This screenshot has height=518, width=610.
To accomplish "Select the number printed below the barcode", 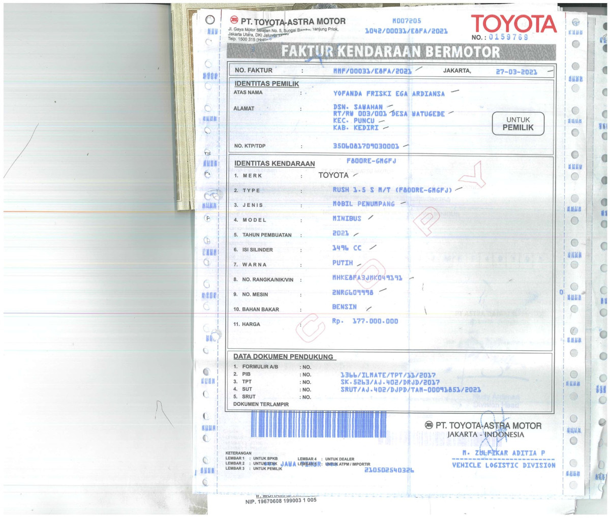I will click(389, 470).
